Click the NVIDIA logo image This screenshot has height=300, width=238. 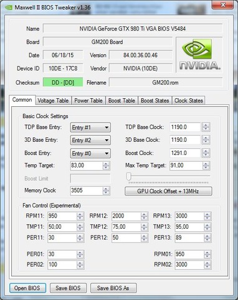tap(199, 55)
